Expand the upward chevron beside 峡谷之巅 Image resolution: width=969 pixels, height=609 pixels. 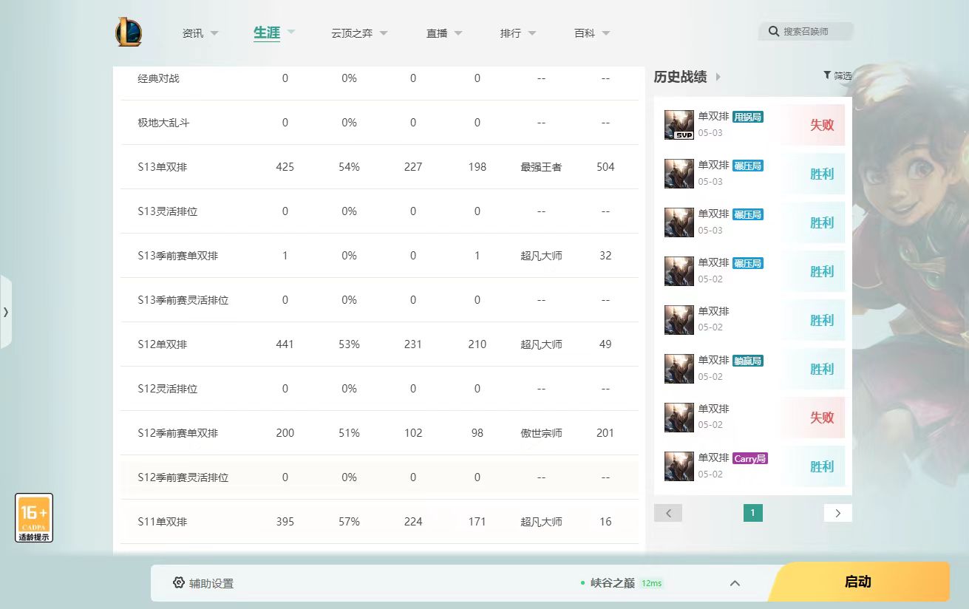(x=735, y=583)
